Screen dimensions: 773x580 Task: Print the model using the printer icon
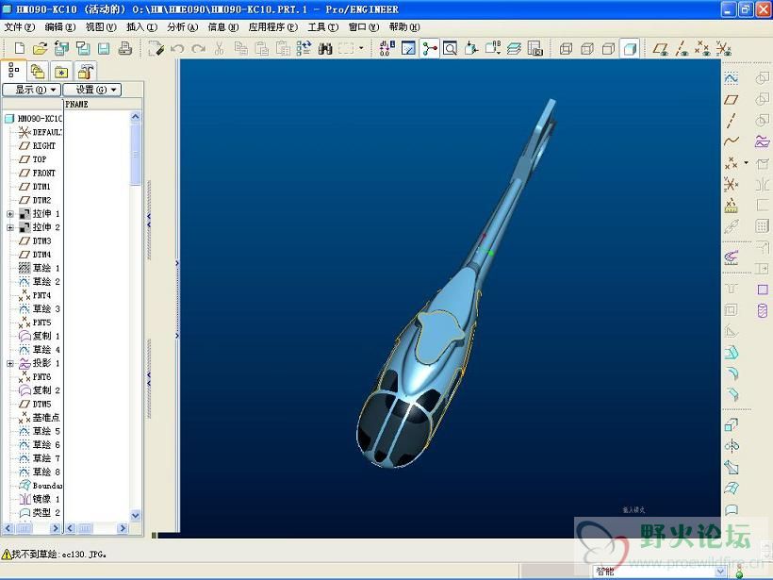[x=125, y=48]
